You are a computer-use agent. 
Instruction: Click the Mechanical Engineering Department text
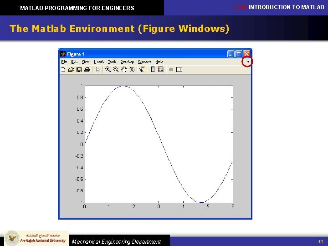pyautogui.click(x=116, y=241)
